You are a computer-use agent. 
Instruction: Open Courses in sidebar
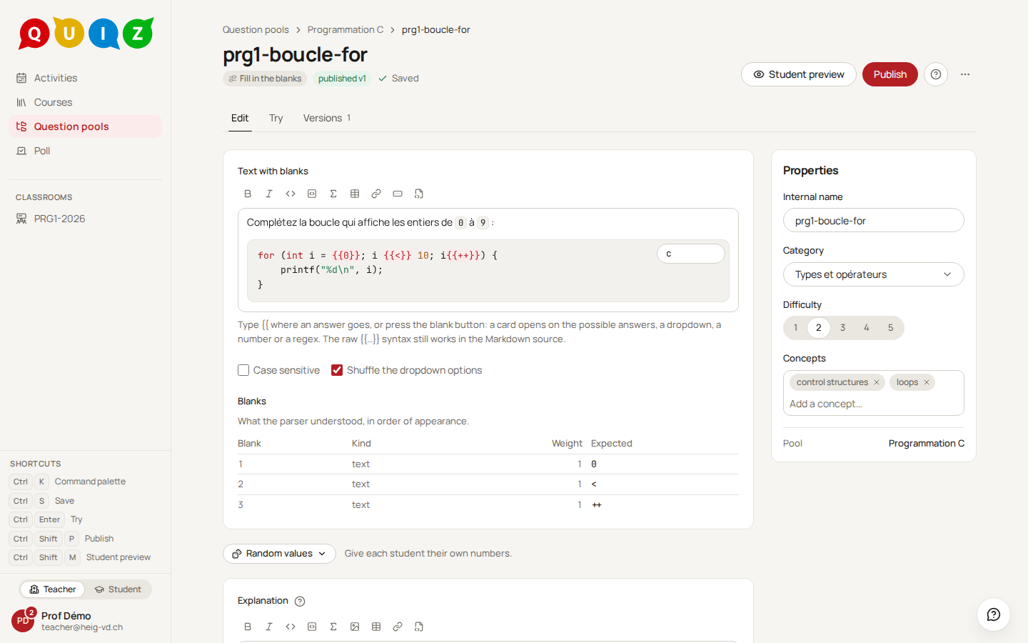click(x=85, y=102)
